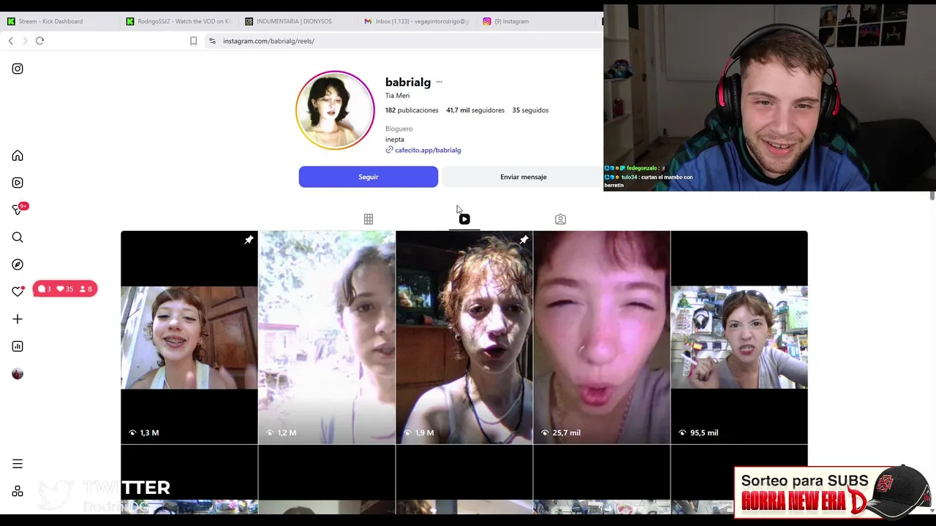Click the babrialg username heading

(408, 82)
